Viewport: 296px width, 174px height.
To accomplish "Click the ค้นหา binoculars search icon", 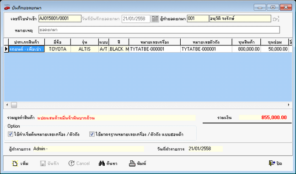I will (x=102, y=163).
